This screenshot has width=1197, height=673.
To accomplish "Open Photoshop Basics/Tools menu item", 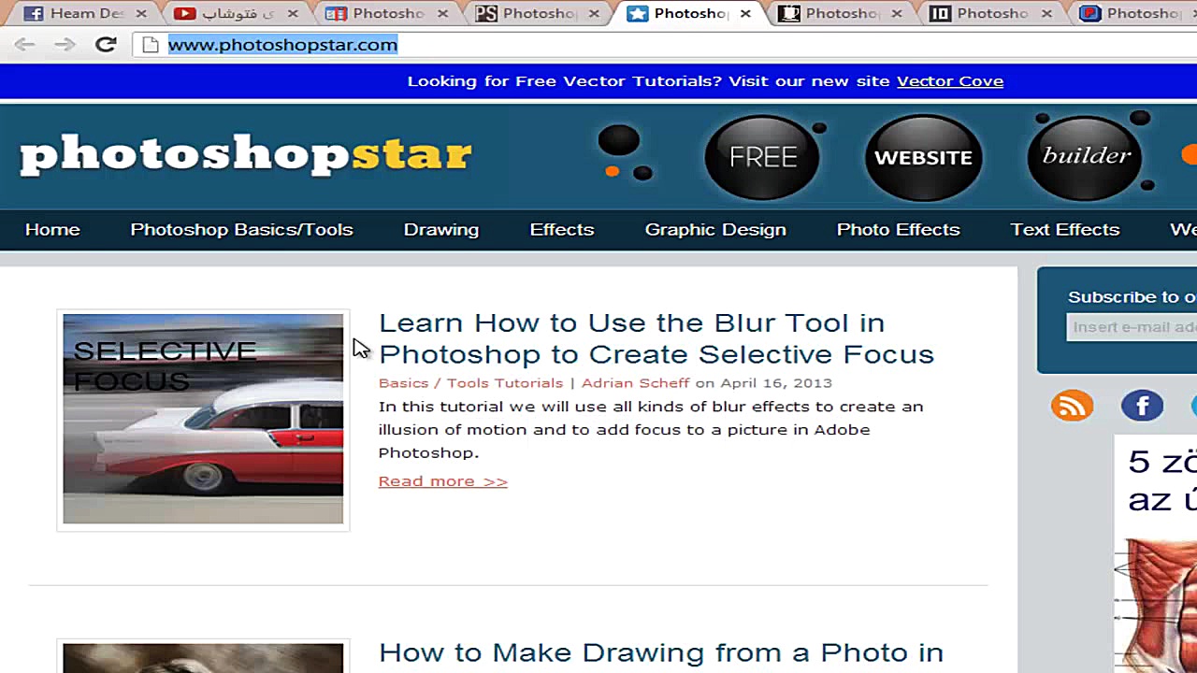I will pyautogui.click(x=241, y=230).
